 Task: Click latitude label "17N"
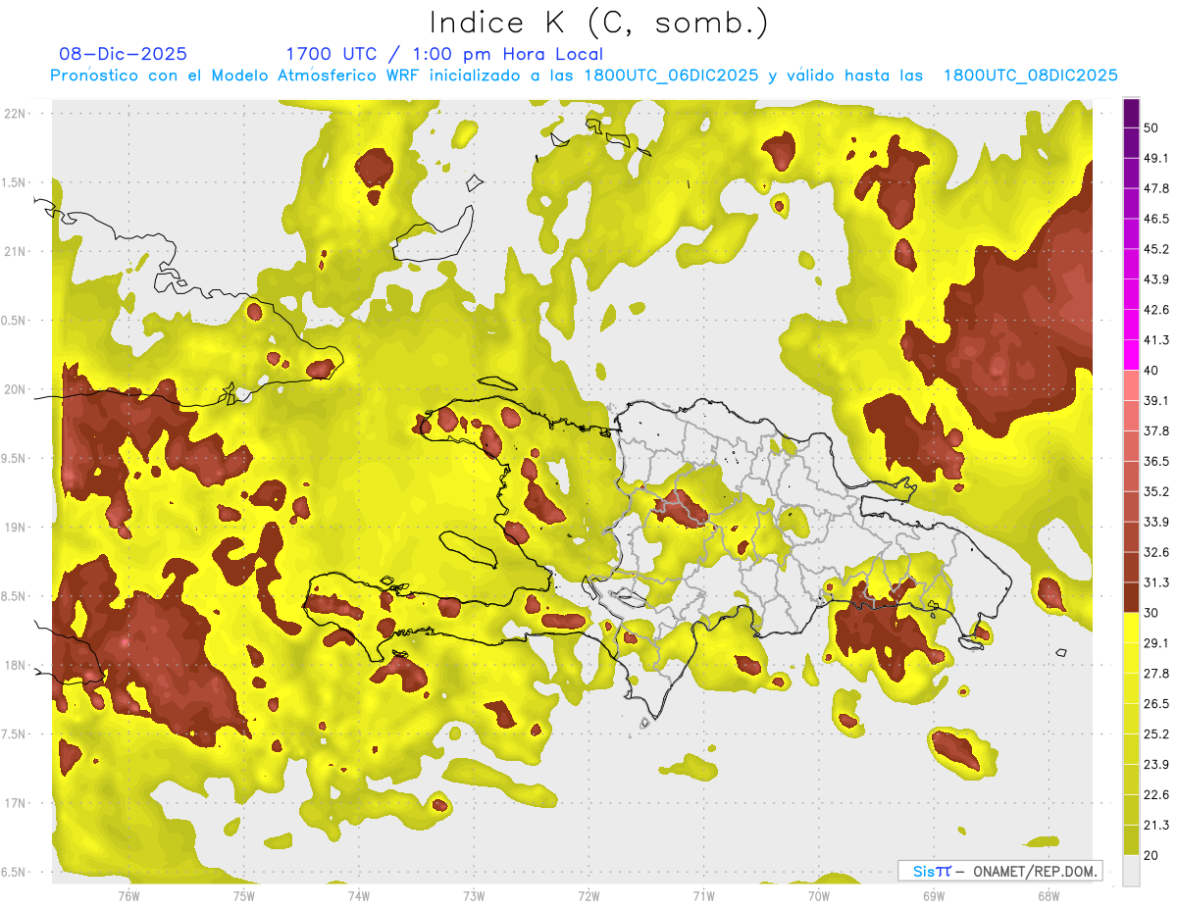(16, 803)
